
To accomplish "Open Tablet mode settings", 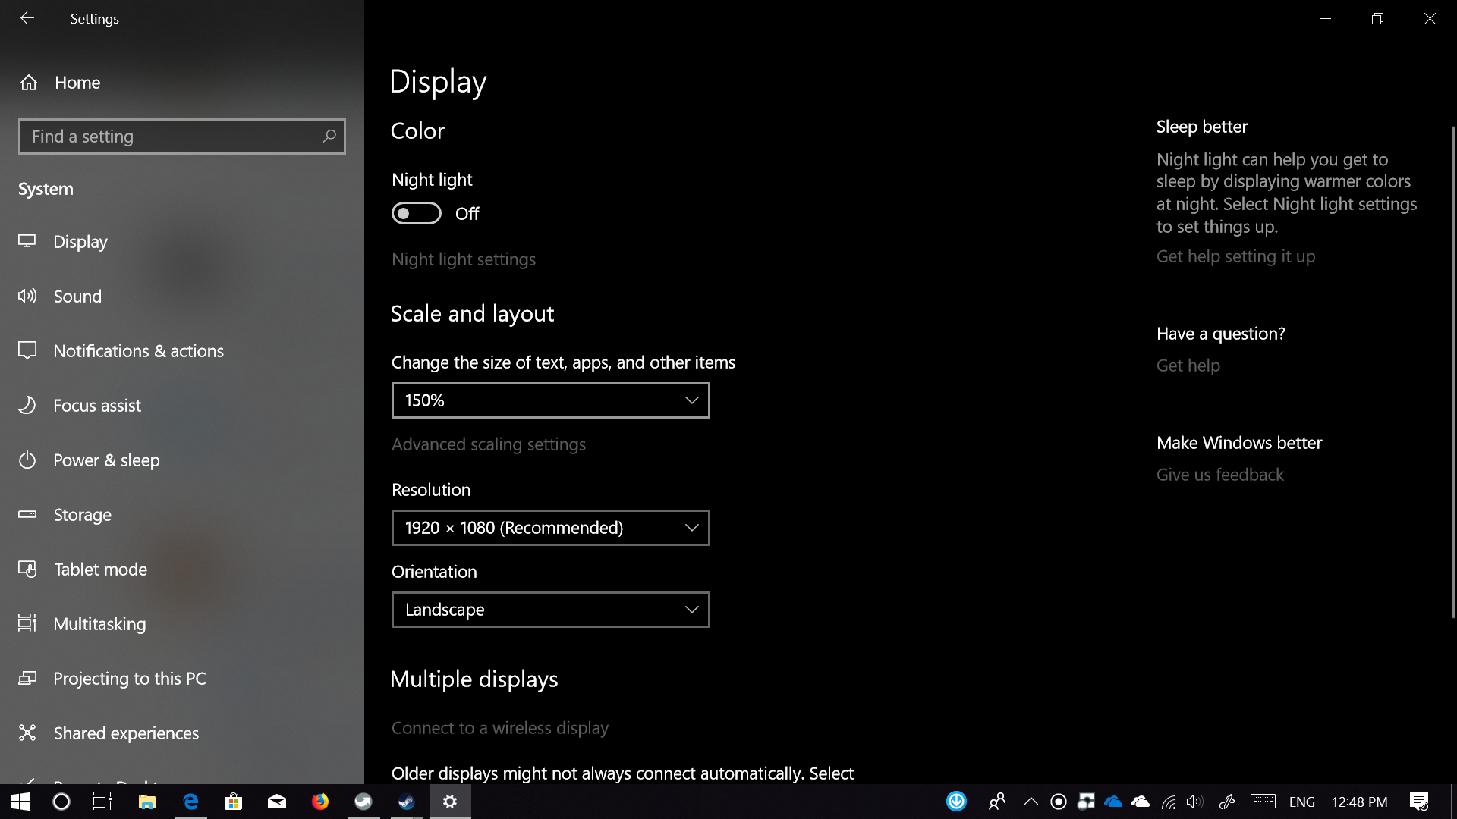I will (100, 569).
